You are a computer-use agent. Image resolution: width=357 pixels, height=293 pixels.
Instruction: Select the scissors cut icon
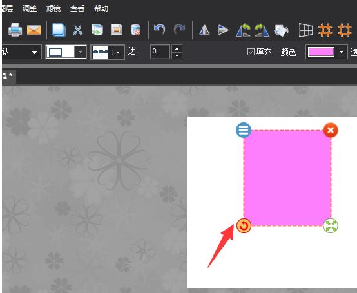[x=78, y=30]
